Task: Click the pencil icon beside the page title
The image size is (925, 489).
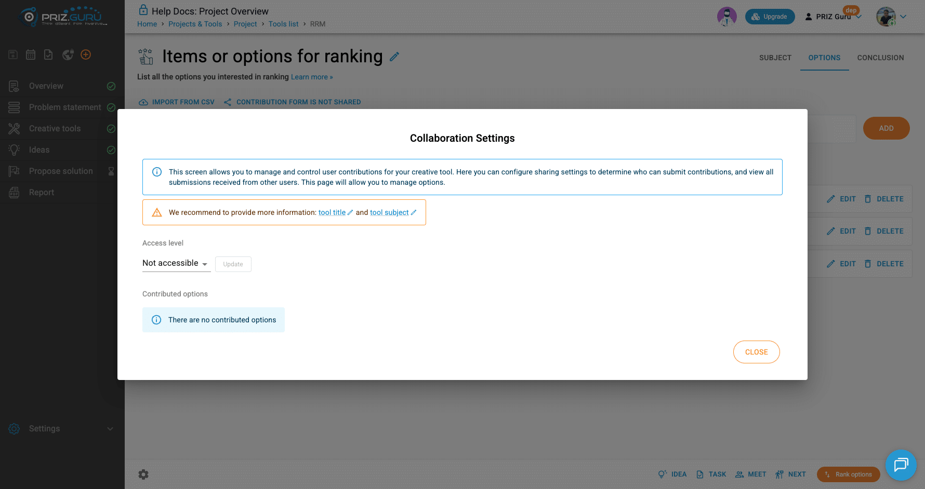Action: tap(394, 57)
